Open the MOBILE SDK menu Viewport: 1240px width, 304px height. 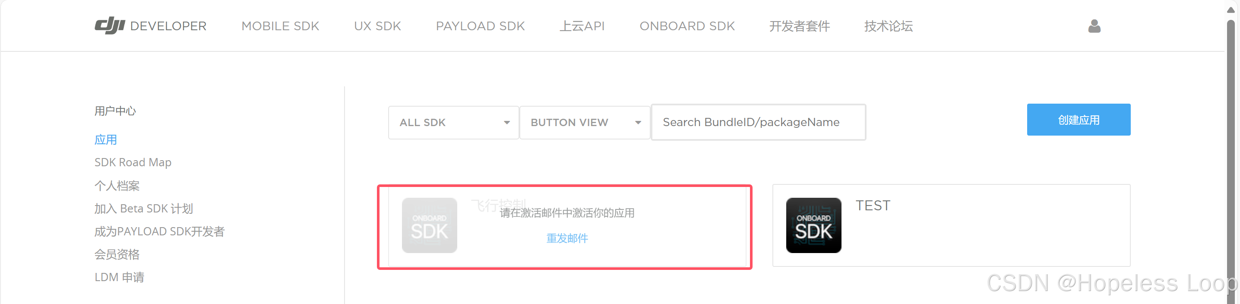(280, 26)
